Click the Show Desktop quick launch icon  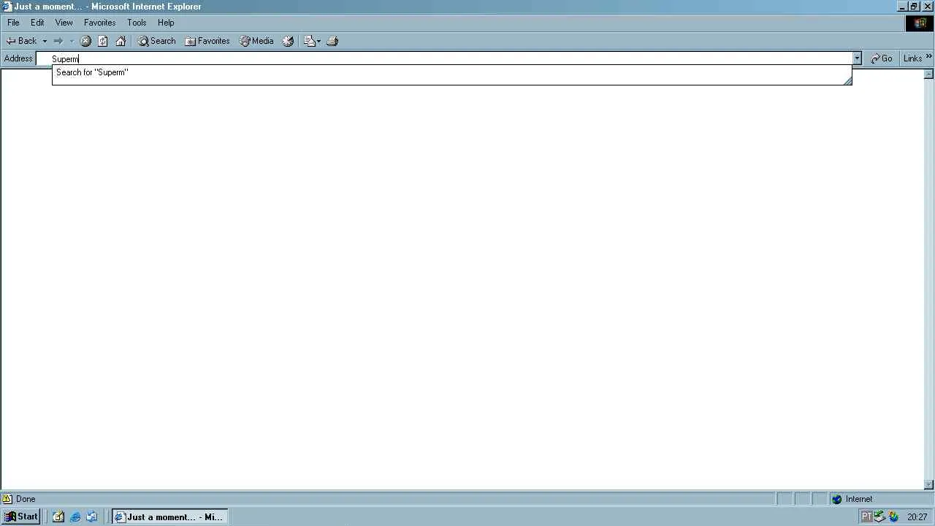tap(58, 517)
